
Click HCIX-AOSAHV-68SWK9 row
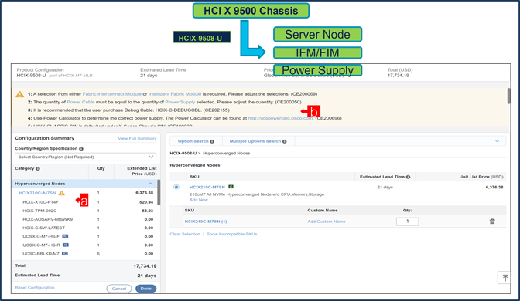click(x=84, y=219)
